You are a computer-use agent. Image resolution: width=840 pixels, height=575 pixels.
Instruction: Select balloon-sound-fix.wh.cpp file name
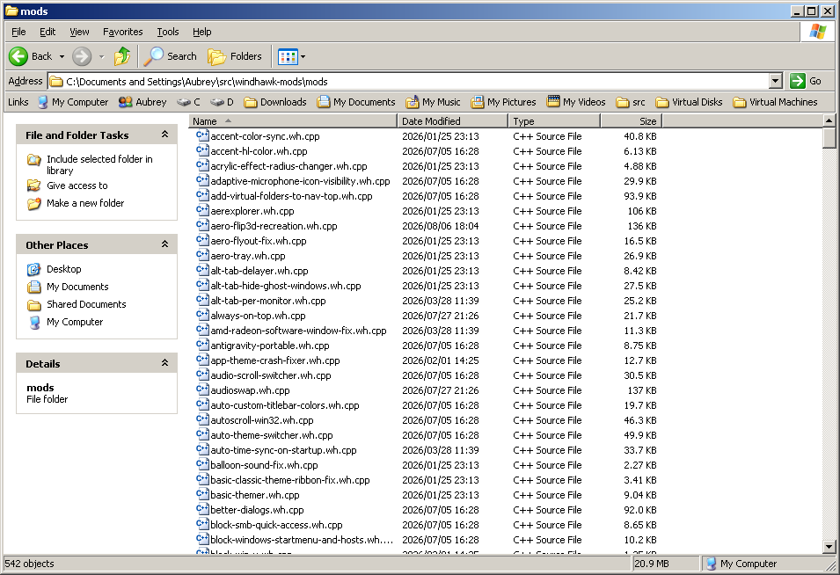click(264, 465)
